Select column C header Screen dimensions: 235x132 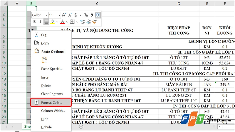tap(97, 4)
